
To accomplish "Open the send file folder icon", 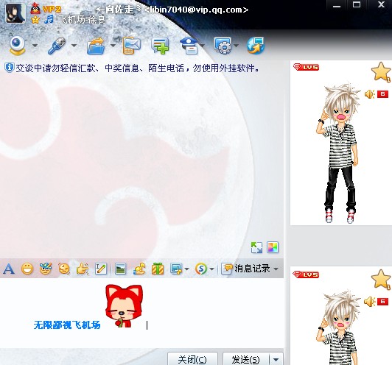I will click(x=96, y=46).
